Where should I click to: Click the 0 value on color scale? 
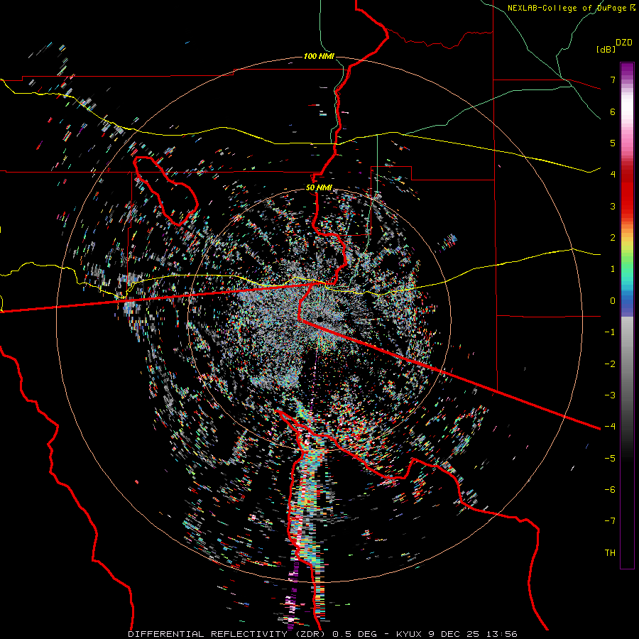click(x=613, y=301)
